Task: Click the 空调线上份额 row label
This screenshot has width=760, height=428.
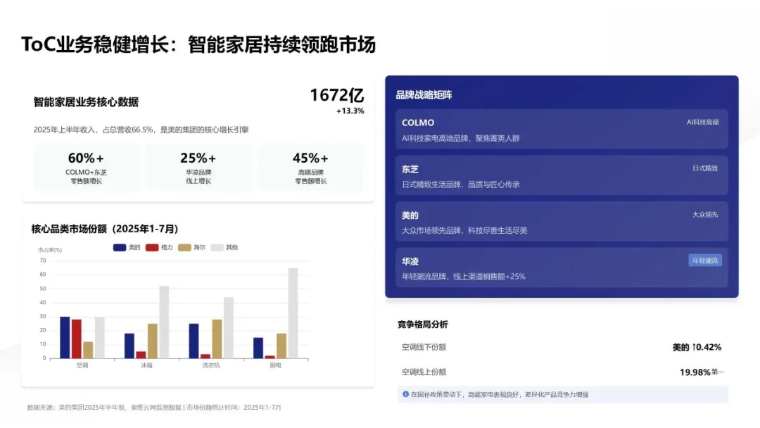Action: pyautogui.click(x=424, y=372)
